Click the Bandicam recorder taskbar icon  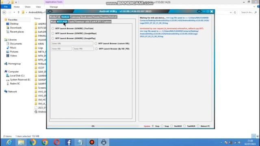(92, 142)
